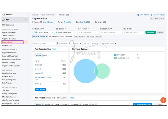This screenshot has height=119, width=168.
Task: Open the Database United States dropdown
Action: [48, 22]
